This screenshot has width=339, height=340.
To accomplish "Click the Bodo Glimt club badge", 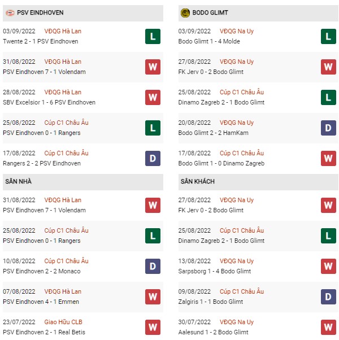I will pos(185,13).
